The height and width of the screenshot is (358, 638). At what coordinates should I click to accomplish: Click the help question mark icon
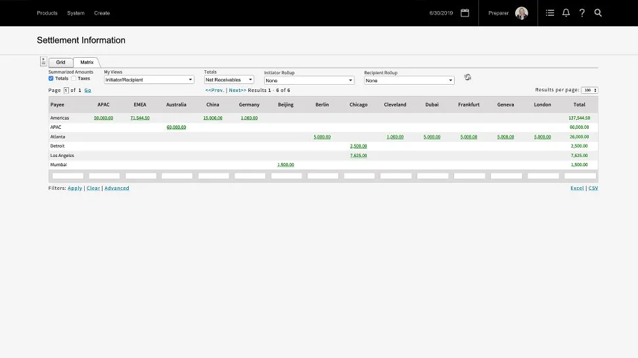click(581, 13)
